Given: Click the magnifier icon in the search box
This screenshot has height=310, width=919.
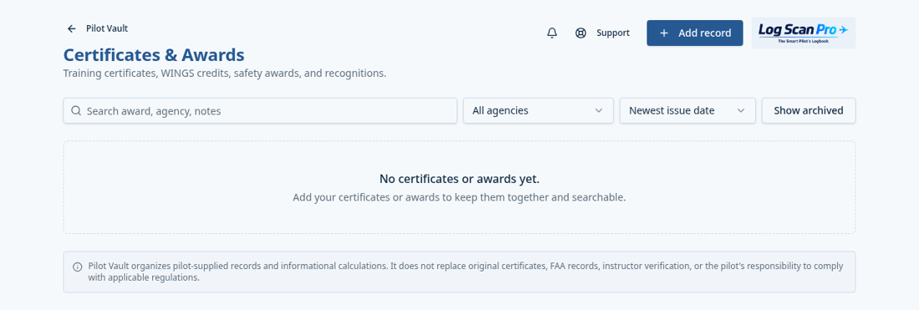Looking at the screenshot, I should point(76,110).
